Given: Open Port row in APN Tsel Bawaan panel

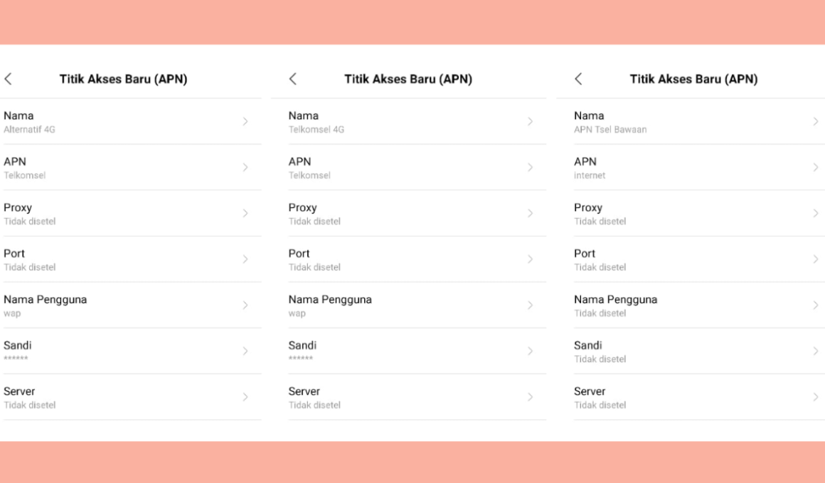Looking at the screenshot, I should click(698, 260).
